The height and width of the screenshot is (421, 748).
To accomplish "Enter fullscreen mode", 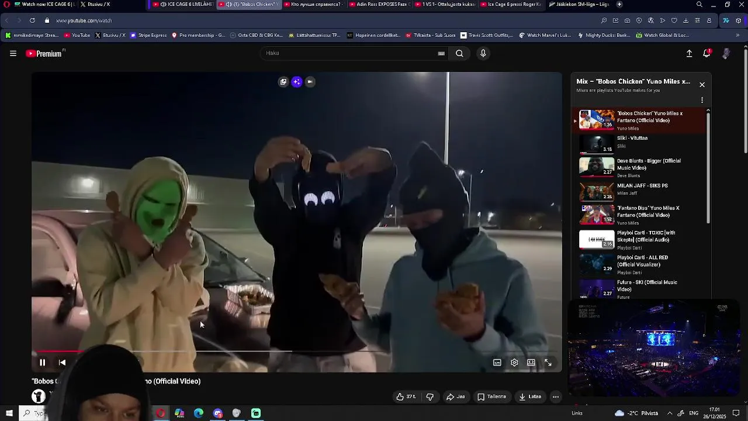I will [548, 363].
